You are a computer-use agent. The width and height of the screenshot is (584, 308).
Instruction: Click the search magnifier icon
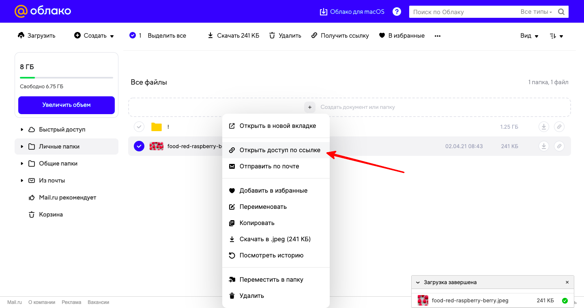[x=561, y=12]
